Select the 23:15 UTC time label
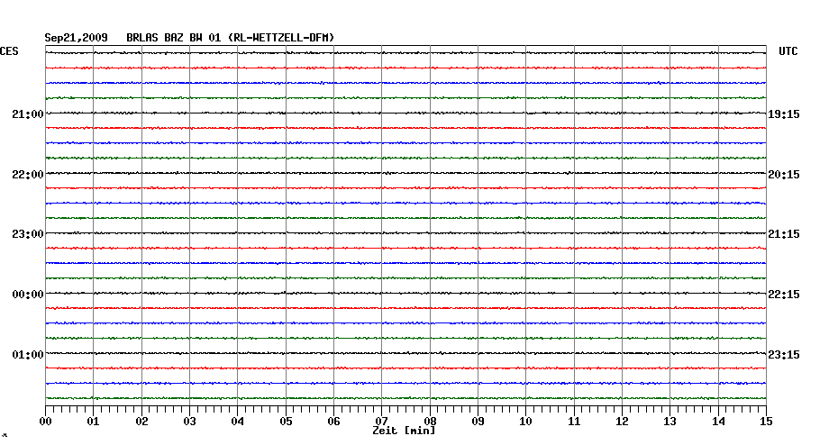 click(784, 354)
